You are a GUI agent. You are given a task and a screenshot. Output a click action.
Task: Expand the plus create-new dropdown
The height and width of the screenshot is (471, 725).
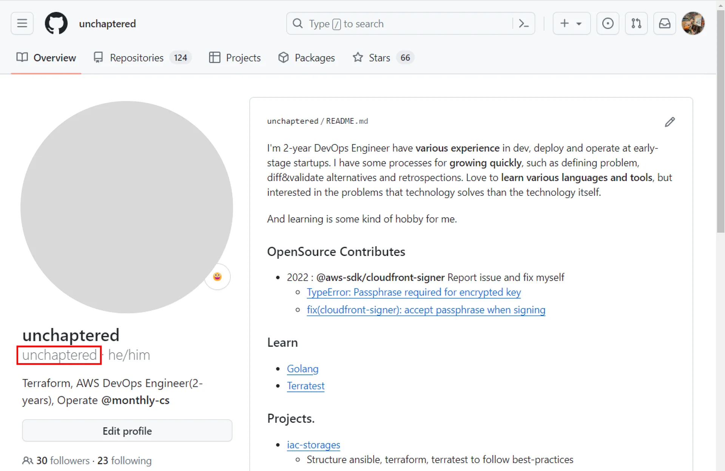571,23
